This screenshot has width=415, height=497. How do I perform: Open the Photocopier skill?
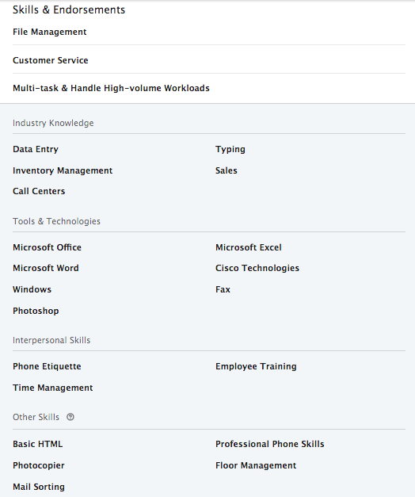click(39, 465)
